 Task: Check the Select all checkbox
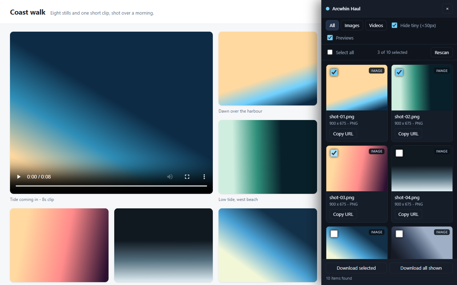click(x=330, y=52)
